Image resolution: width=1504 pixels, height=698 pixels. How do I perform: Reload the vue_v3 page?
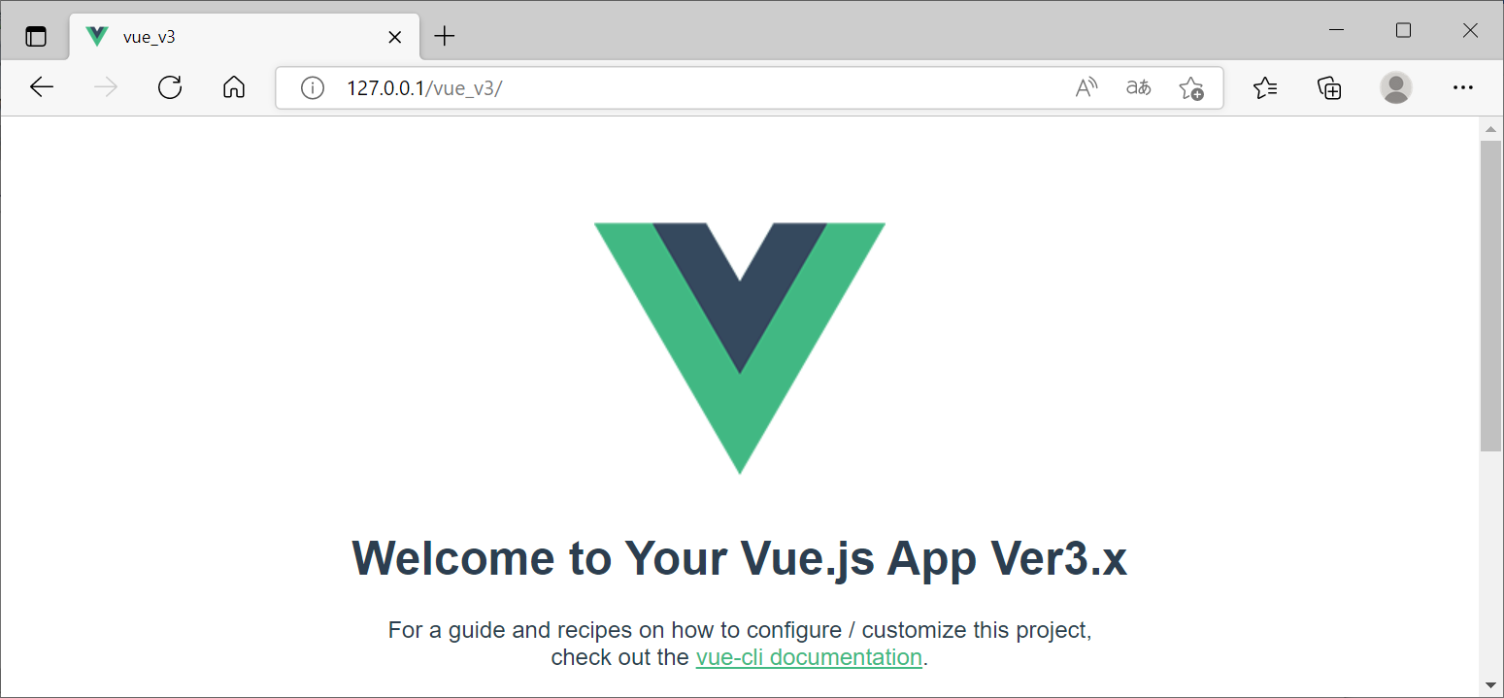169,87
